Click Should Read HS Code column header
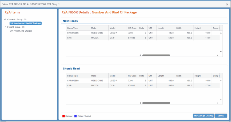 [132, 76]
